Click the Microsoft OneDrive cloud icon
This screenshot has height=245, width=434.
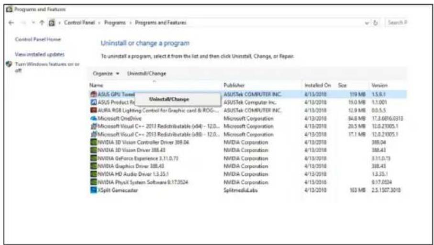point(94,118)
